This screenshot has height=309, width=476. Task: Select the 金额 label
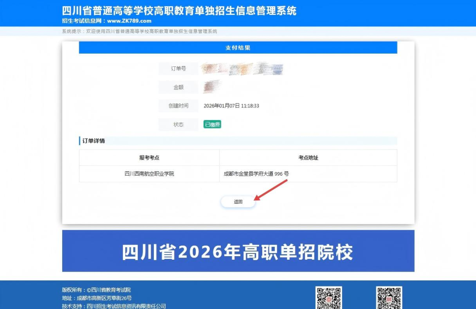[178, 87]
